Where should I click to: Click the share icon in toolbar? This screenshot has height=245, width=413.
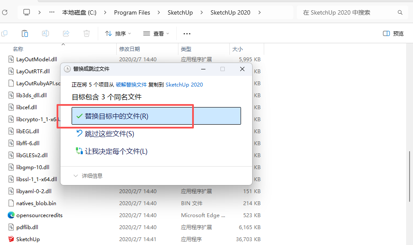(66, 33)
